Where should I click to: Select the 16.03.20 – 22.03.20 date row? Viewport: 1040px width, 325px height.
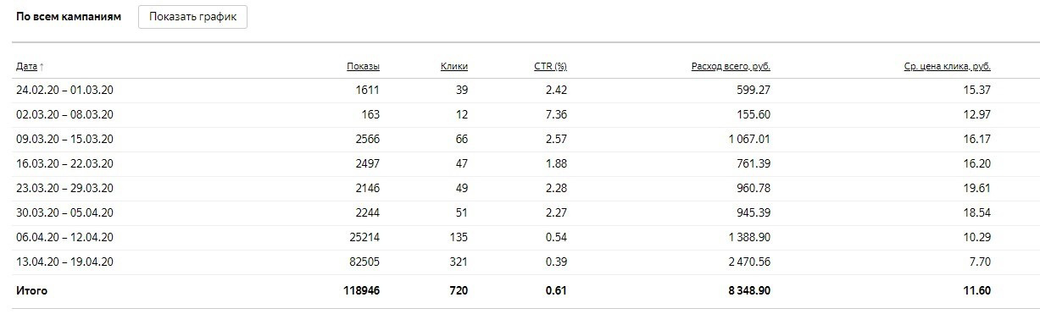click(x=526, y=164)
